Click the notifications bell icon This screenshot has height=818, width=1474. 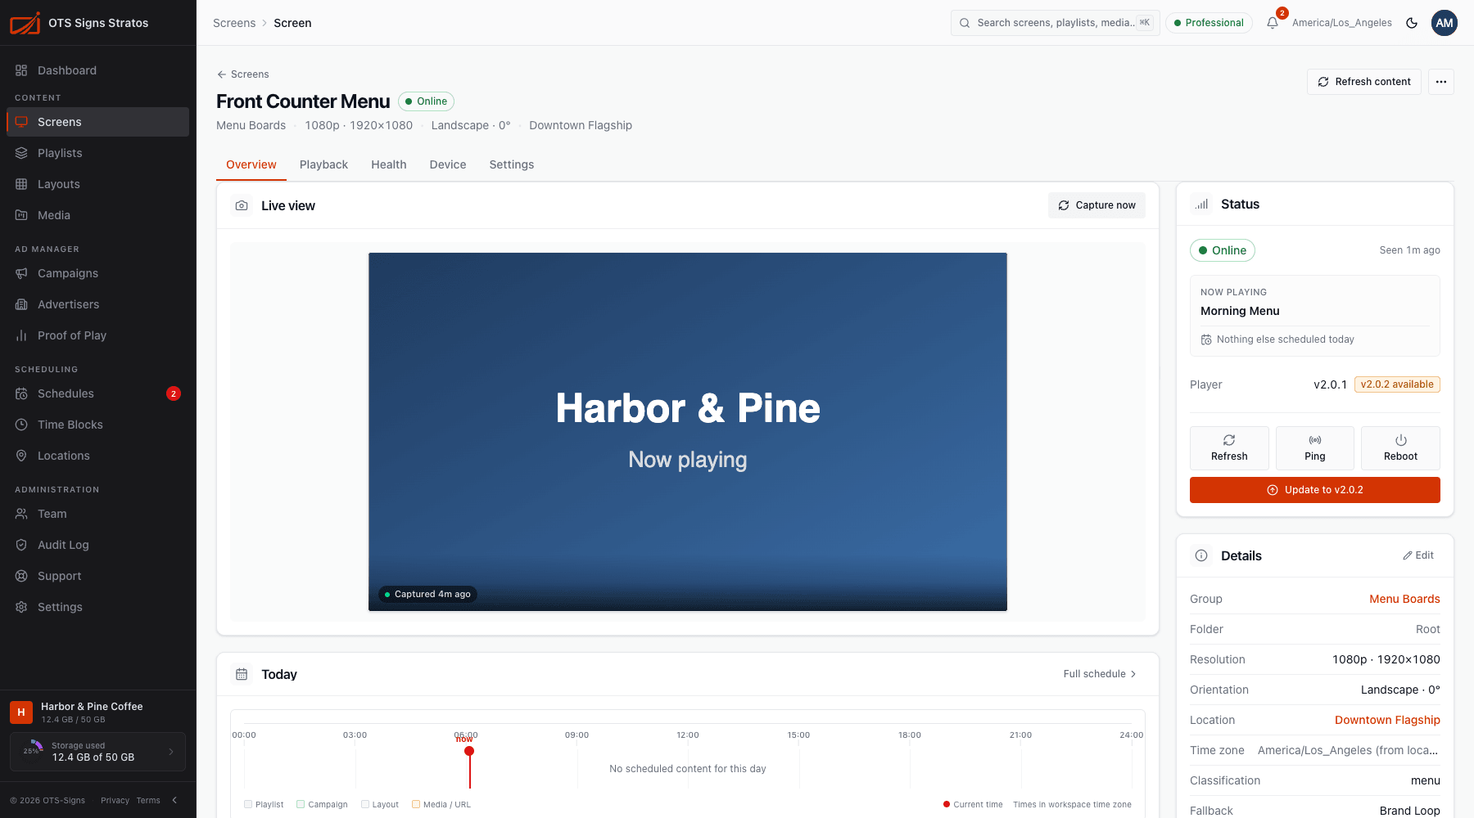1273,23
